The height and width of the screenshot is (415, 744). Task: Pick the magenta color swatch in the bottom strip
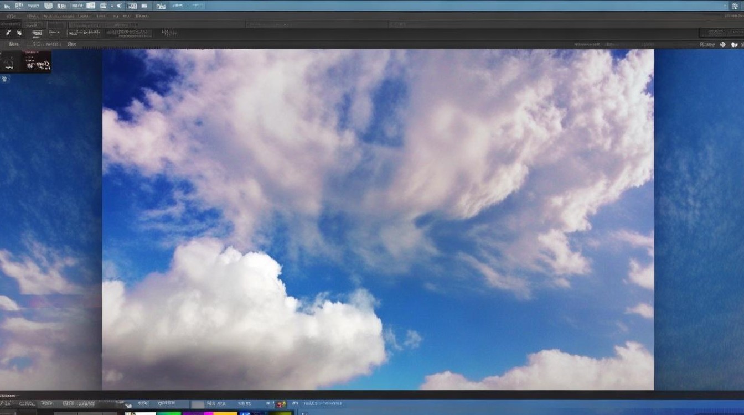tap(208, 413)
